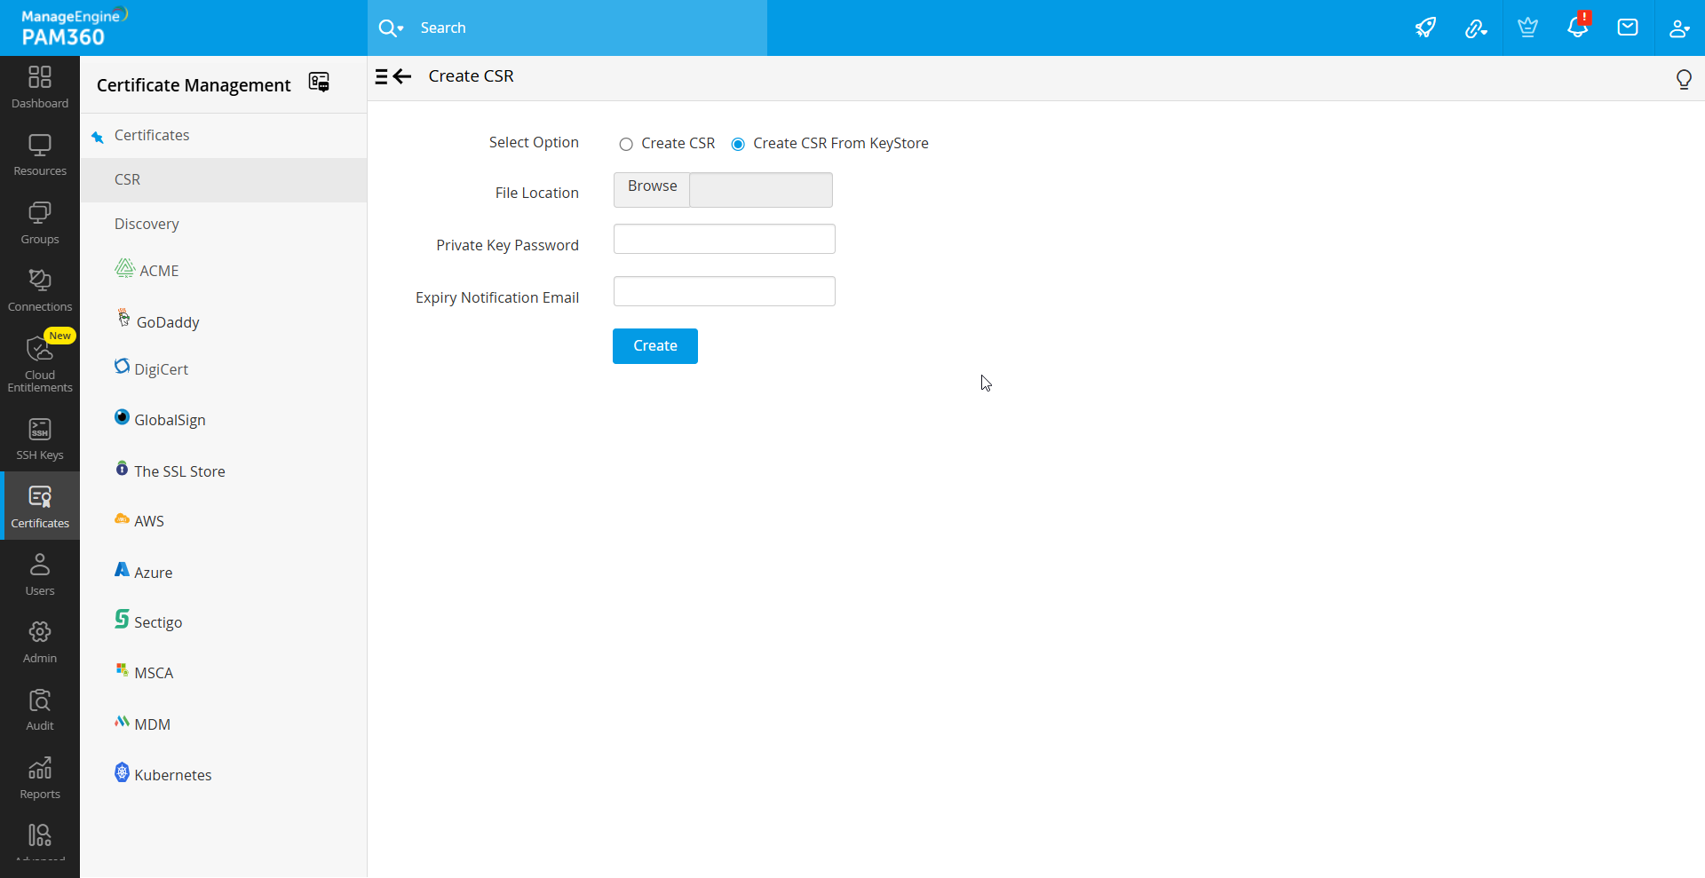Open the Admin settings section
This screenshot has height=878, width=1705.
click(x=40, y=643)
